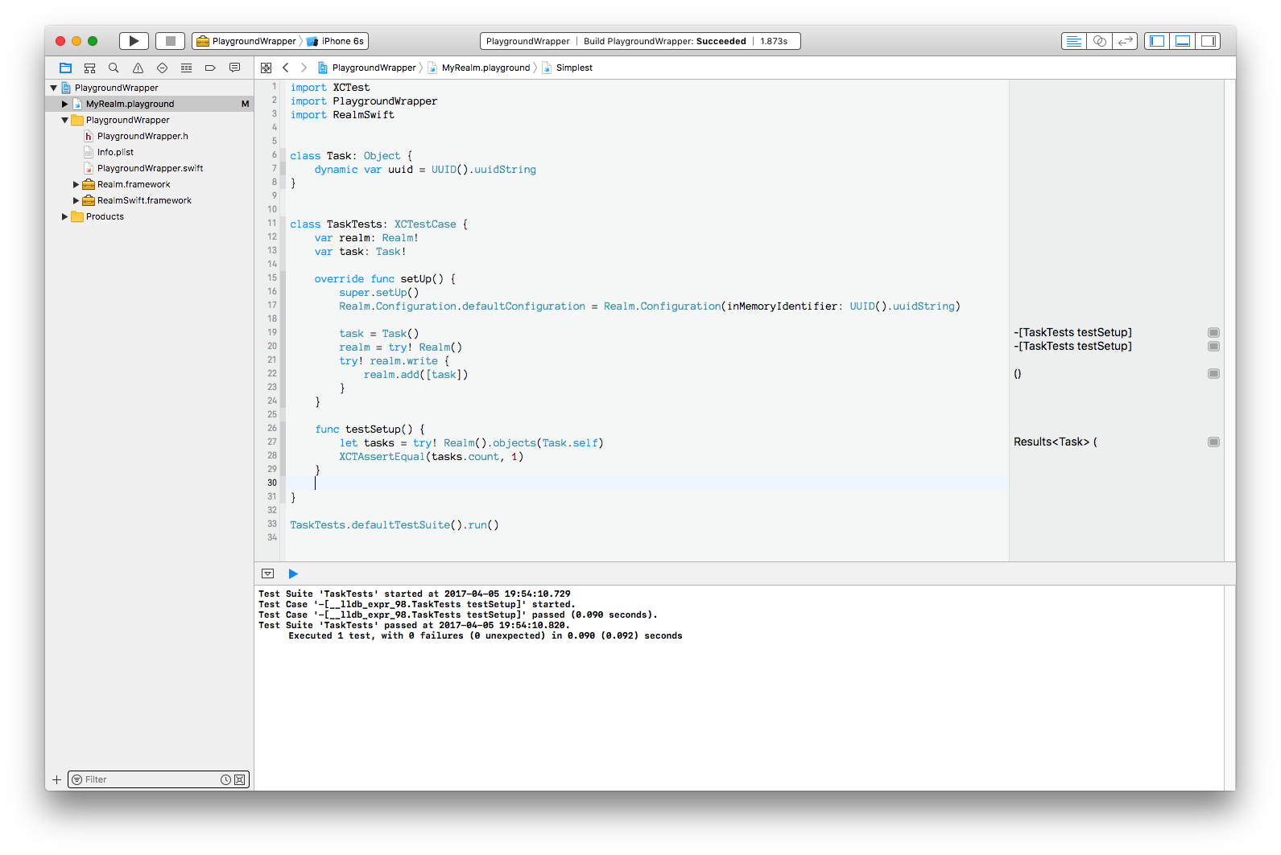Image resolution: width=1281 pixels, height=855 pixels.
Task: Open the Report navigator tab
Action: point(234,68)
